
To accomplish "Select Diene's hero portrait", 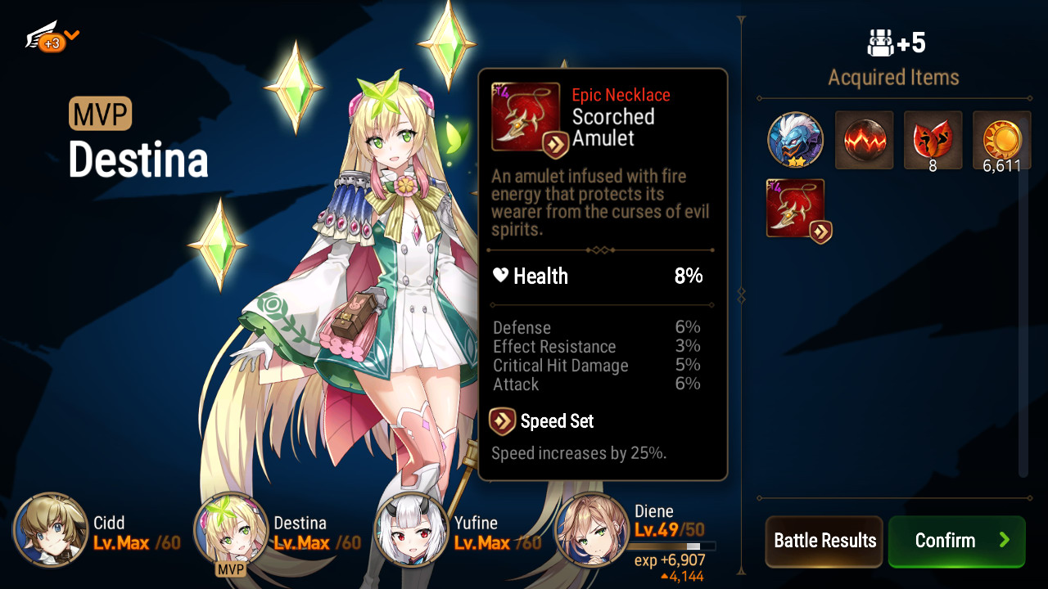I will [592, 530].
